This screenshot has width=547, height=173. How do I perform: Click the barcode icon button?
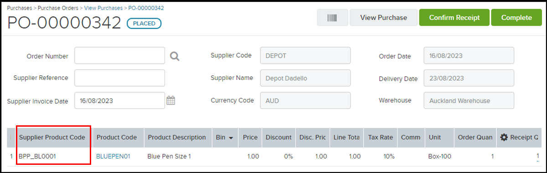click(x=332, y=18)
